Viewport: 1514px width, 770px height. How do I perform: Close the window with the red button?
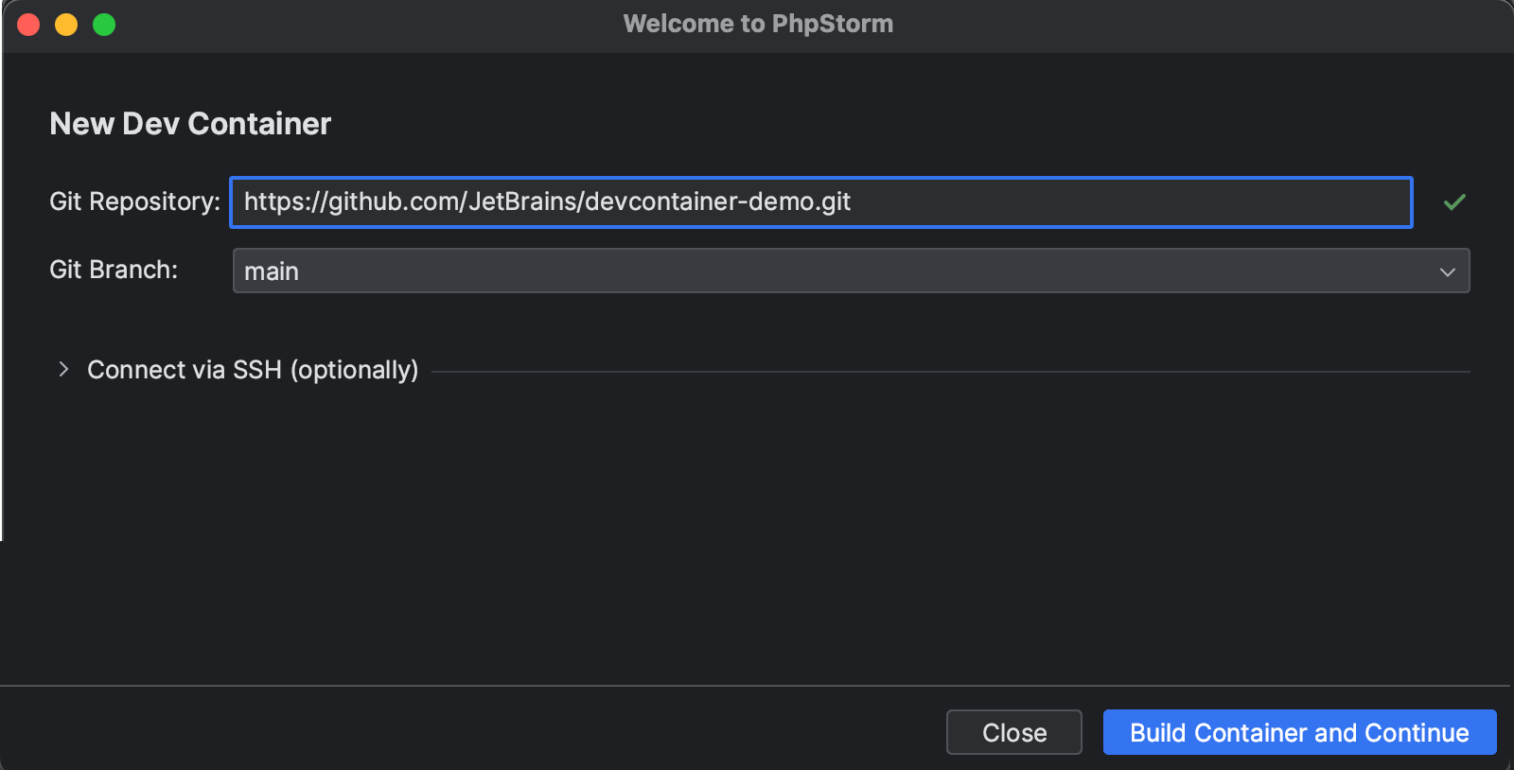28,25
